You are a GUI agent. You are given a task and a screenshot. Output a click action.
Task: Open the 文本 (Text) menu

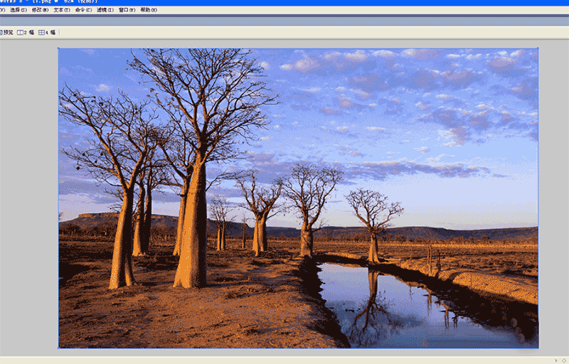[62, 10]
